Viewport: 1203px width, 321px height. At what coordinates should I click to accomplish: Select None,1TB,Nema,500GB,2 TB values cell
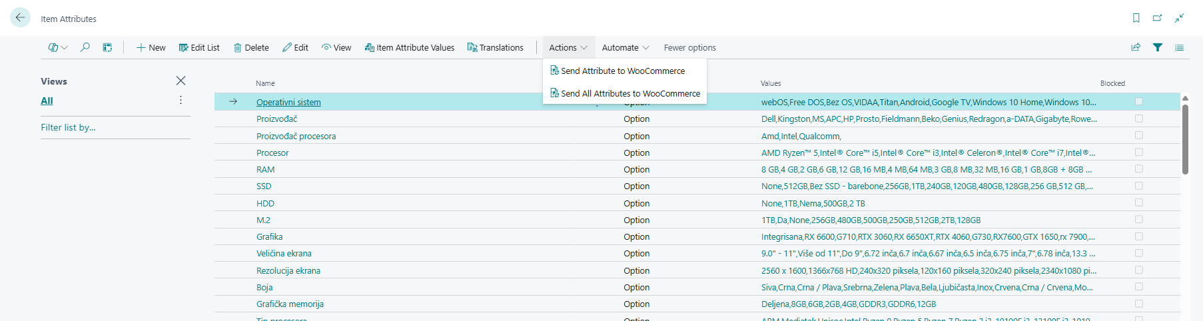point(813,203)
